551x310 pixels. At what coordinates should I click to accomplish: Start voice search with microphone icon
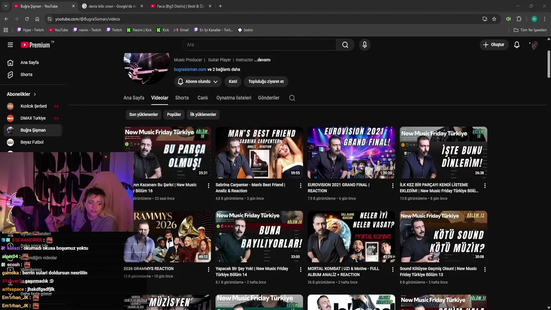pyautogui.click(x=365, y=45)
